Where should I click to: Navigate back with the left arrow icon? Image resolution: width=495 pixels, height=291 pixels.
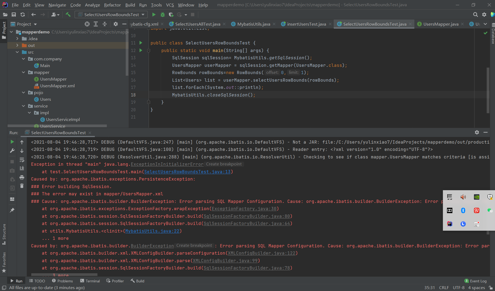click(x=33, y=15)
